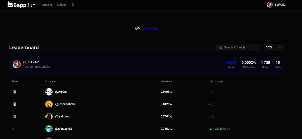Click the #531 rank value
The image size is (302, 139).
coord(231,63)
